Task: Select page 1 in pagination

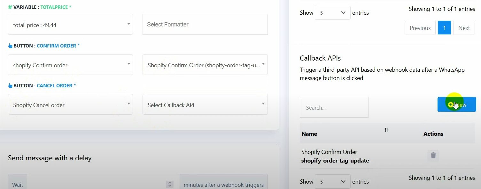Action: pos(444,28)
